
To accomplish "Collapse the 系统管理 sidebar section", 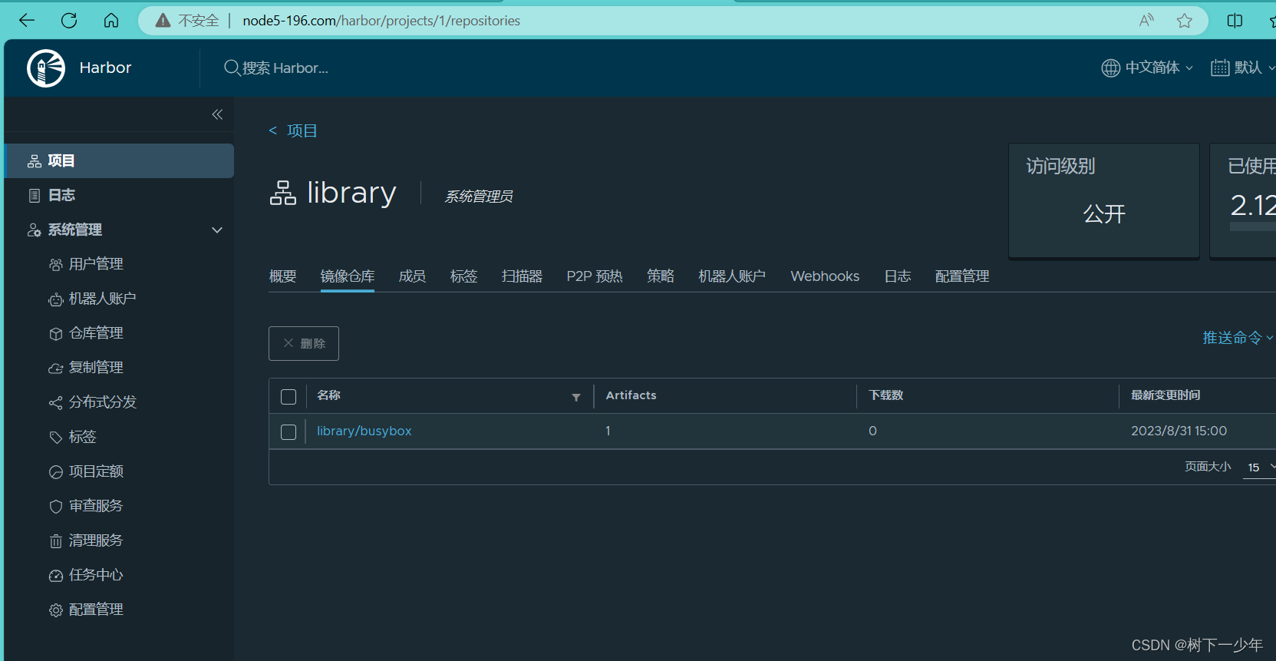I will tap(217, 230).
